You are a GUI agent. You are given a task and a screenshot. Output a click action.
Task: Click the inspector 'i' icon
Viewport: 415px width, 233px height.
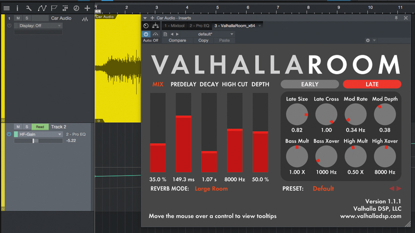(18, 8)
